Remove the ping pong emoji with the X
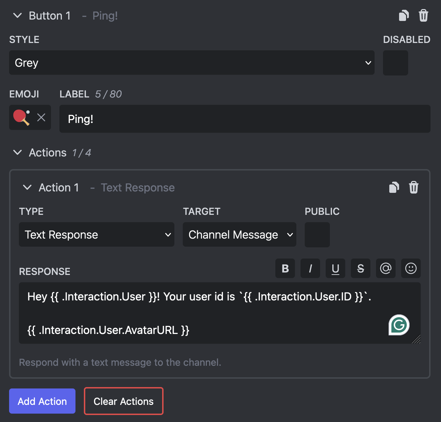The width and height of the screenshot is (441, 422). tap(41, 117)
